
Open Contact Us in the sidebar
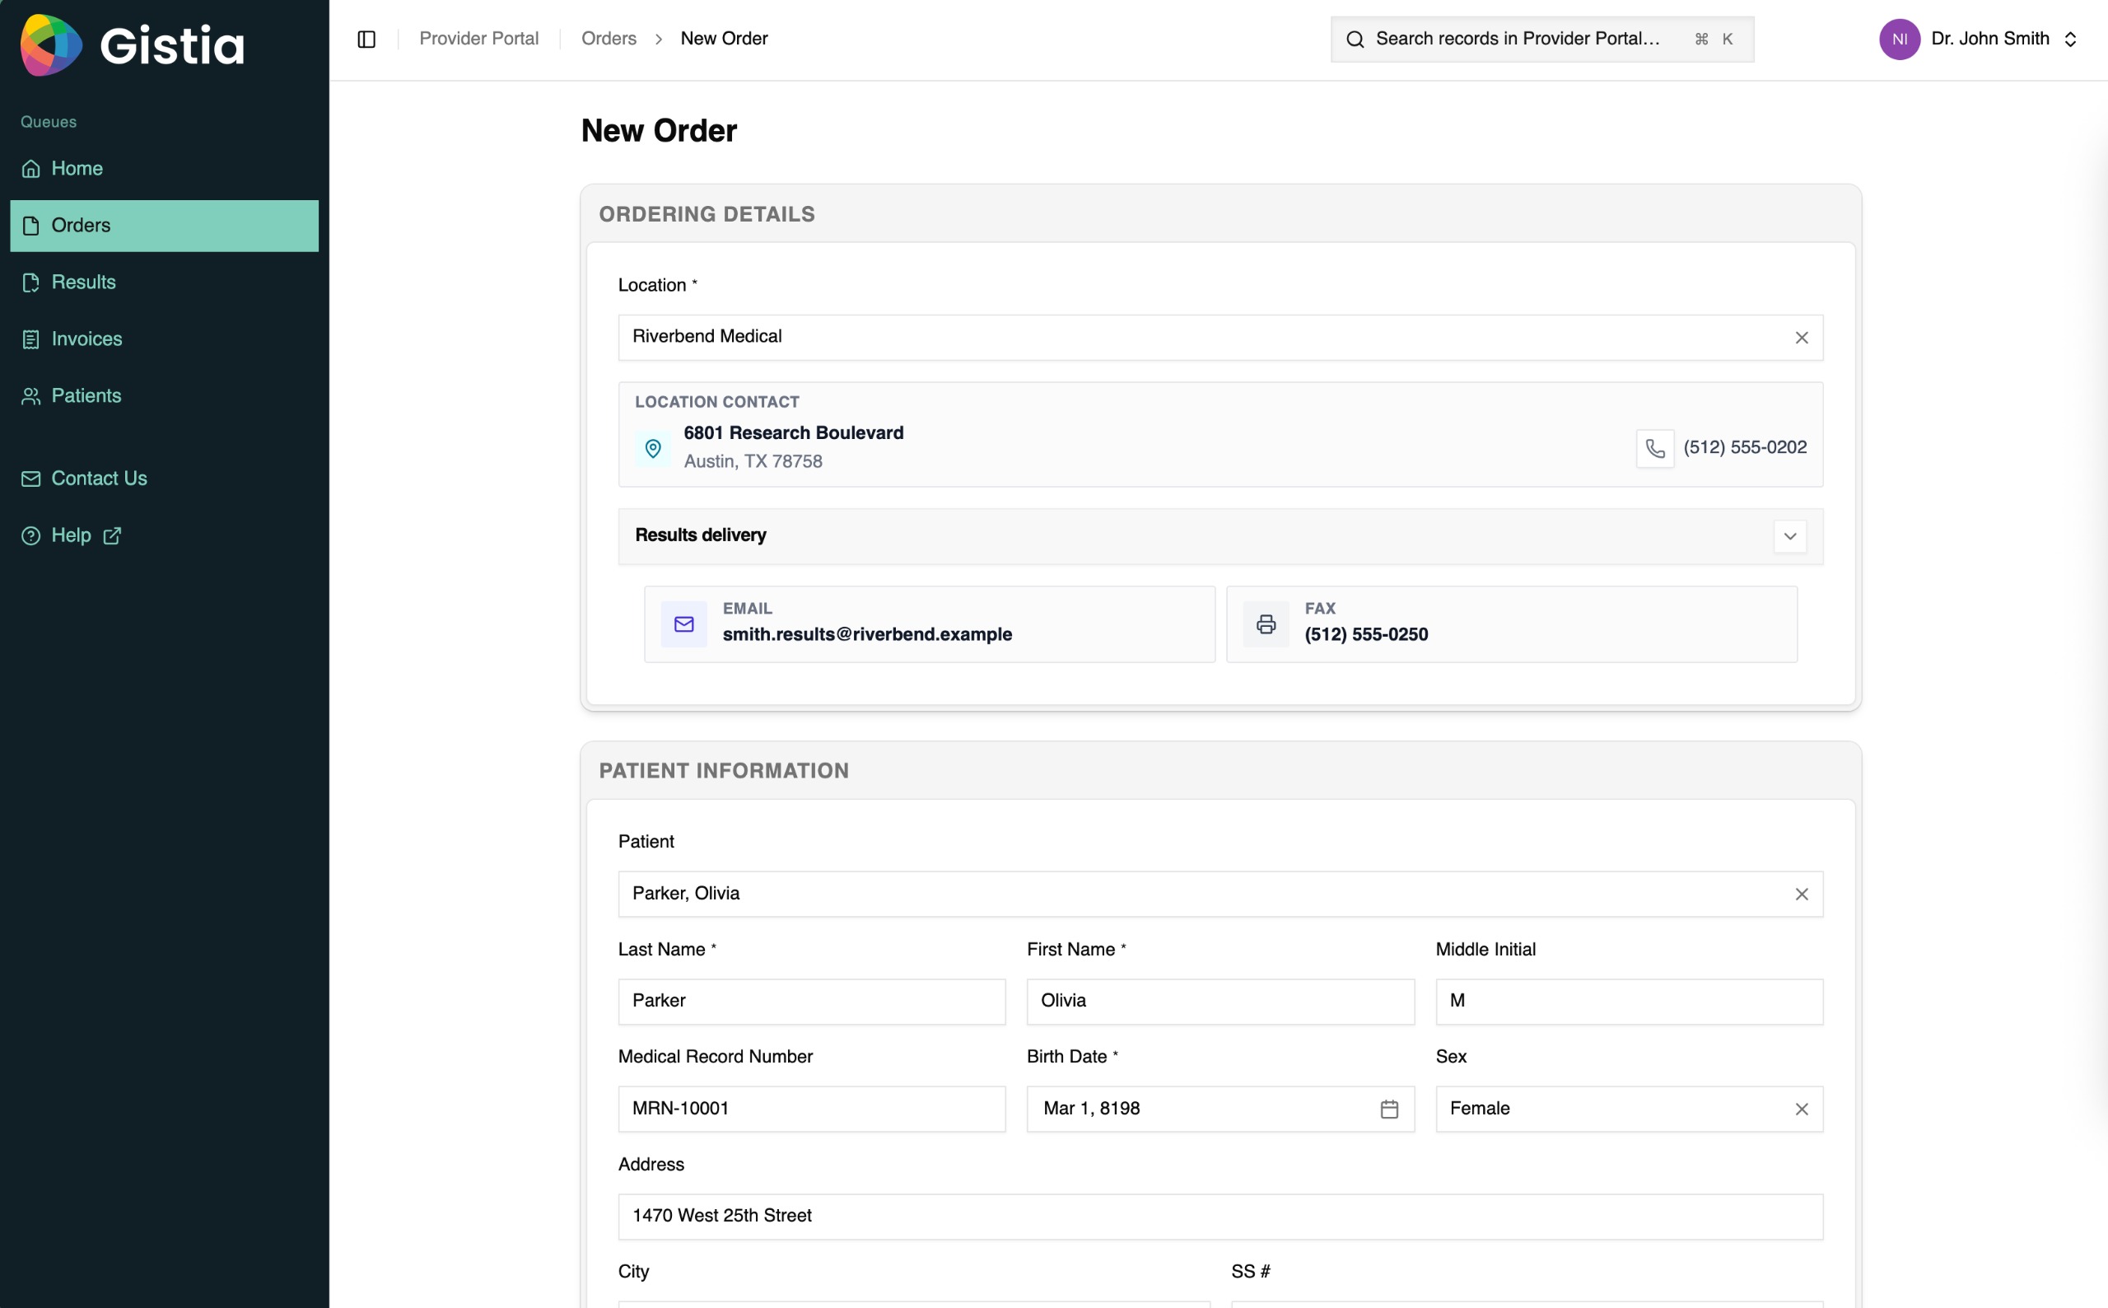coord(165,479)
